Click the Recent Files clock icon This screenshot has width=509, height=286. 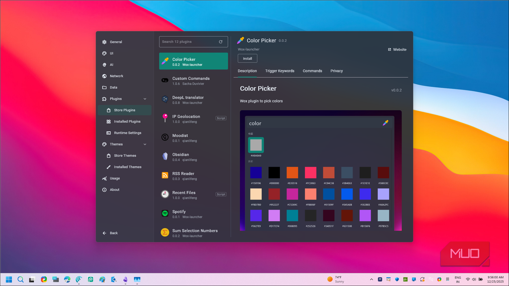(165, 194)
